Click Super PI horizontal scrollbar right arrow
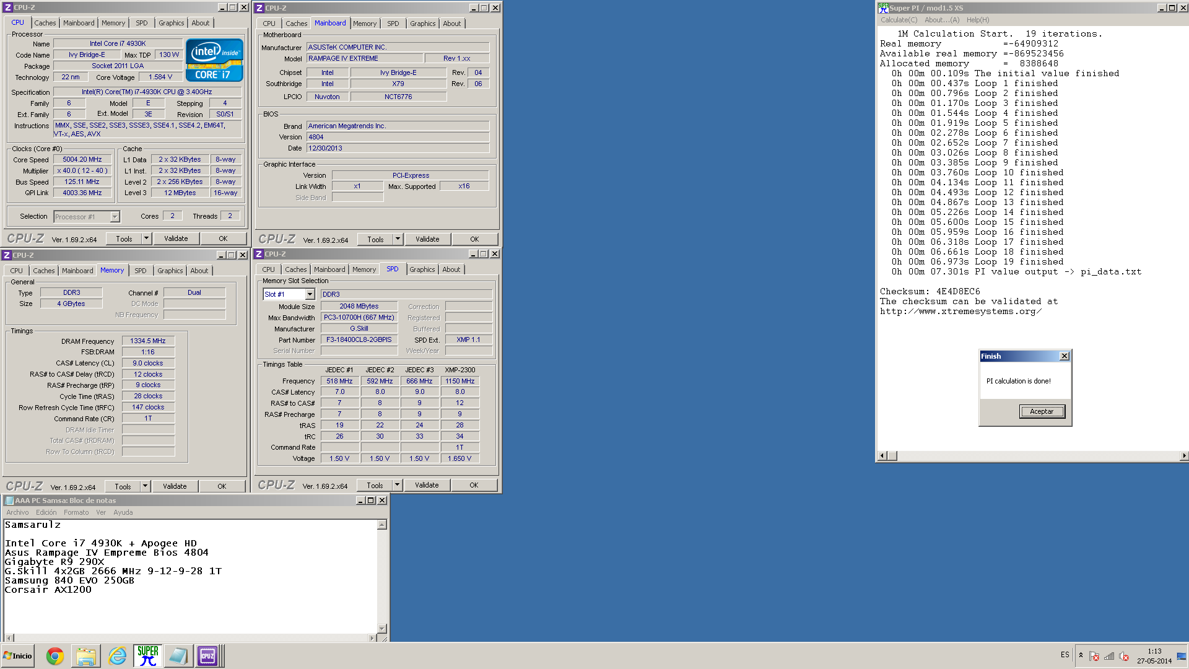The height and width of the screenshot is (669, 1189). tap(1184, 456)
